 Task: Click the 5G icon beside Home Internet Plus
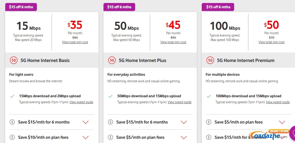112,60
